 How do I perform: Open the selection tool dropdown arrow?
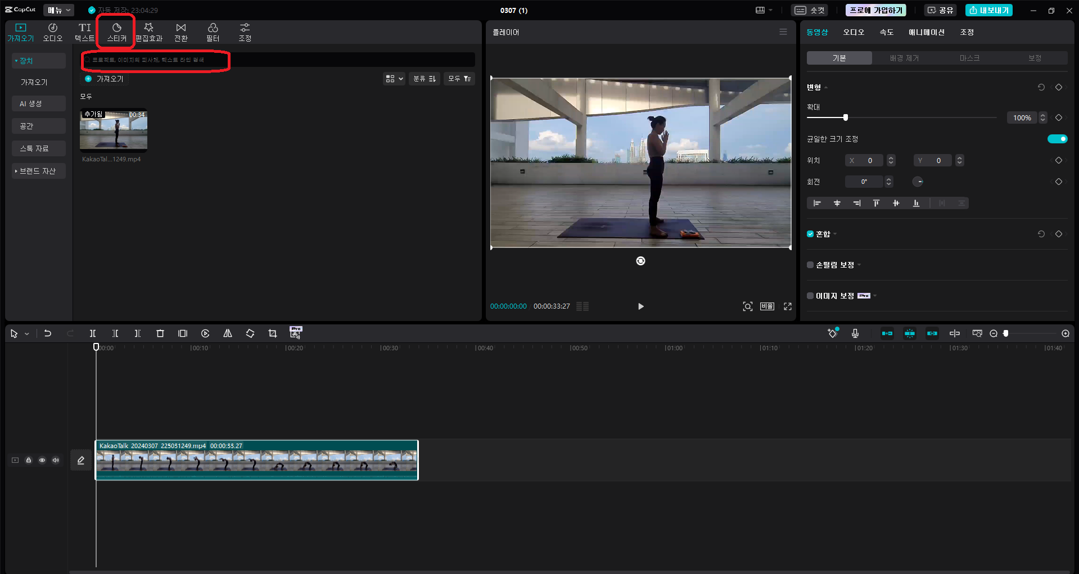click(26, 334)
